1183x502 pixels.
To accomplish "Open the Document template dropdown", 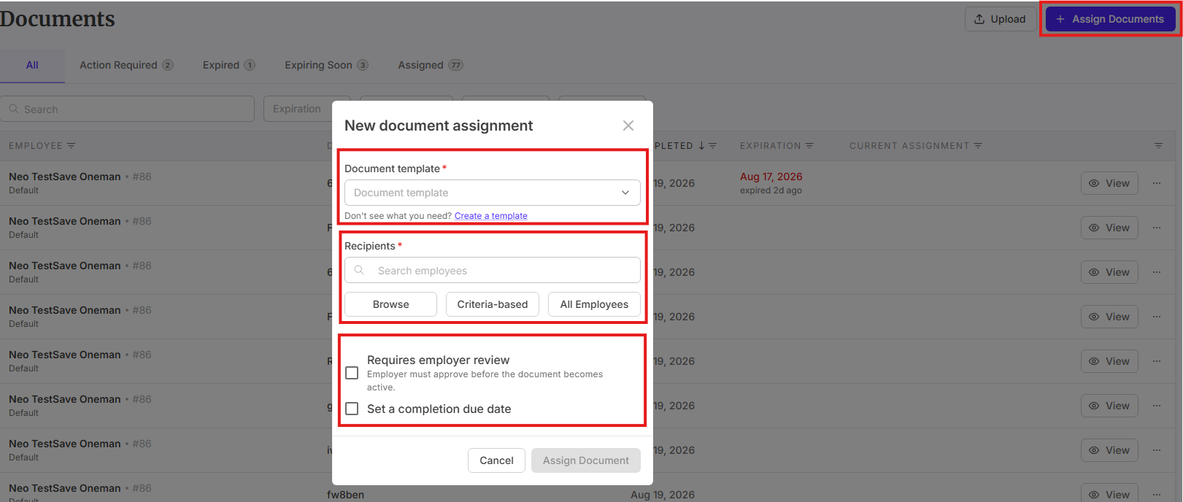I will click(492, 193).
